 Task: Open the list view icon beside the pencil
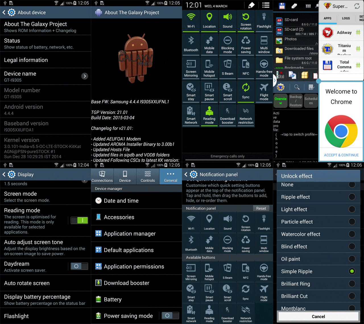tap(266, 5)
